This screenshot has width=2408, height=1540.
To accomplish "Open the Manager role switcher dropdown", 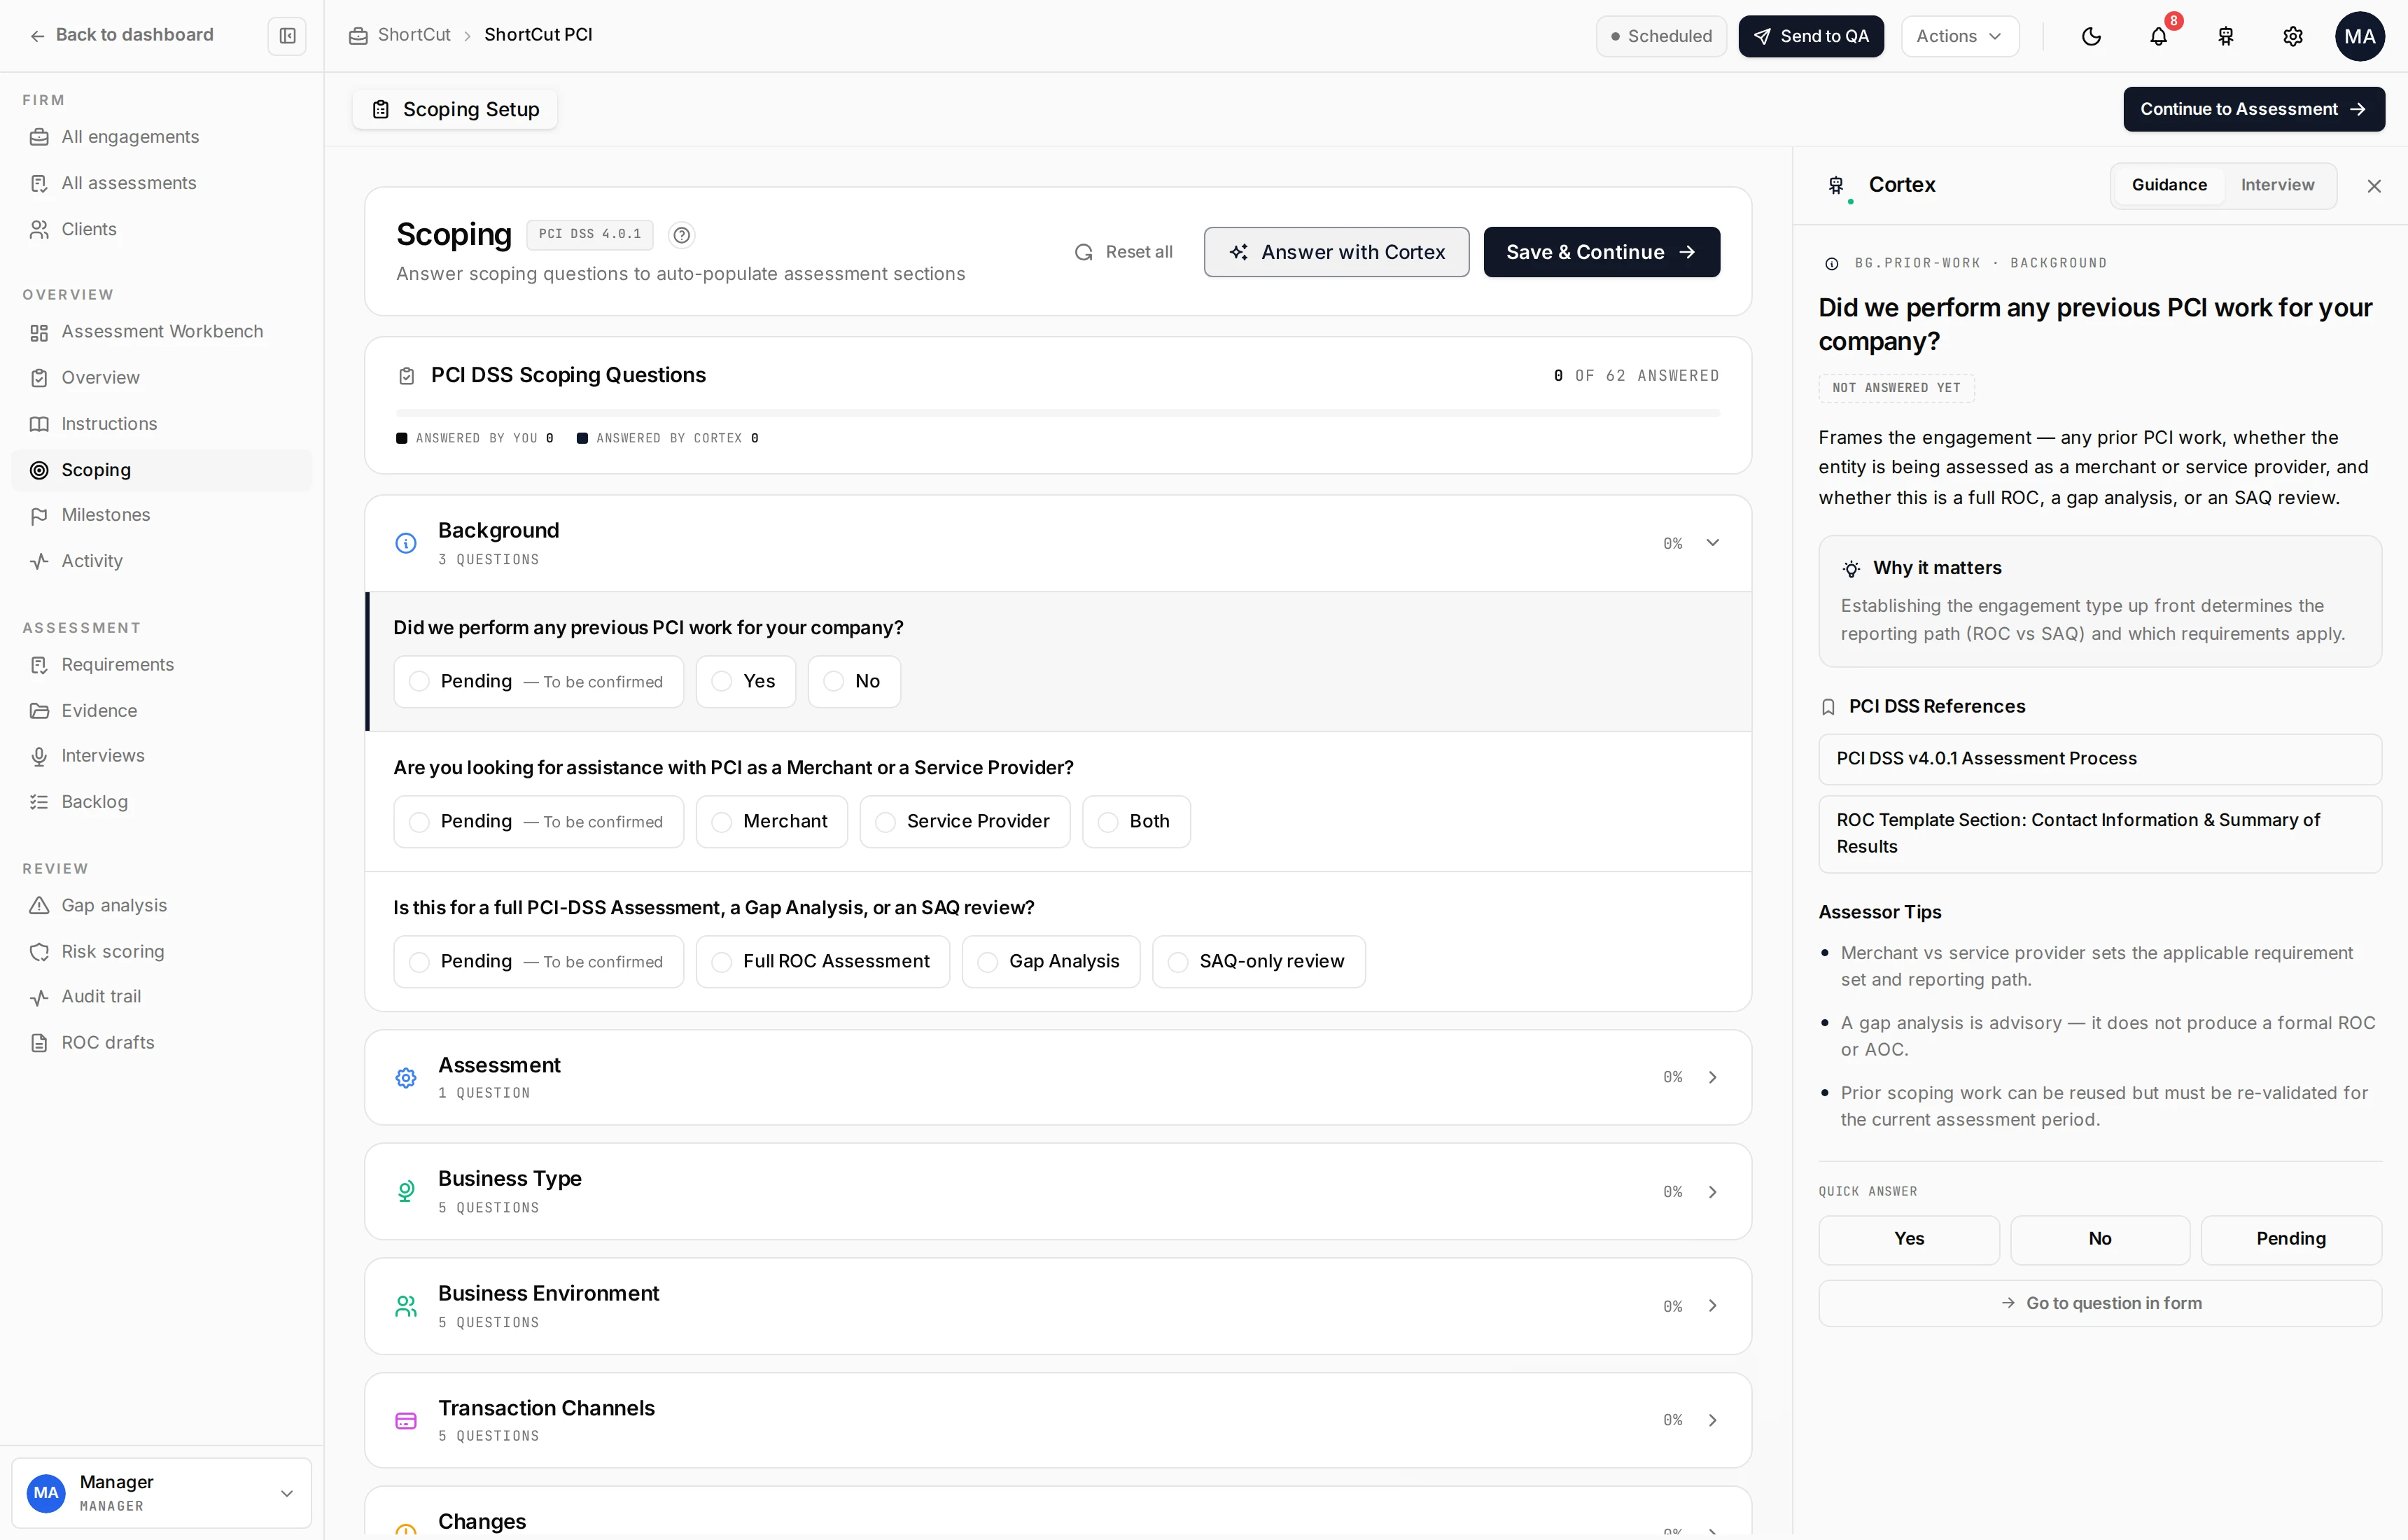I will click(161, 1492).
